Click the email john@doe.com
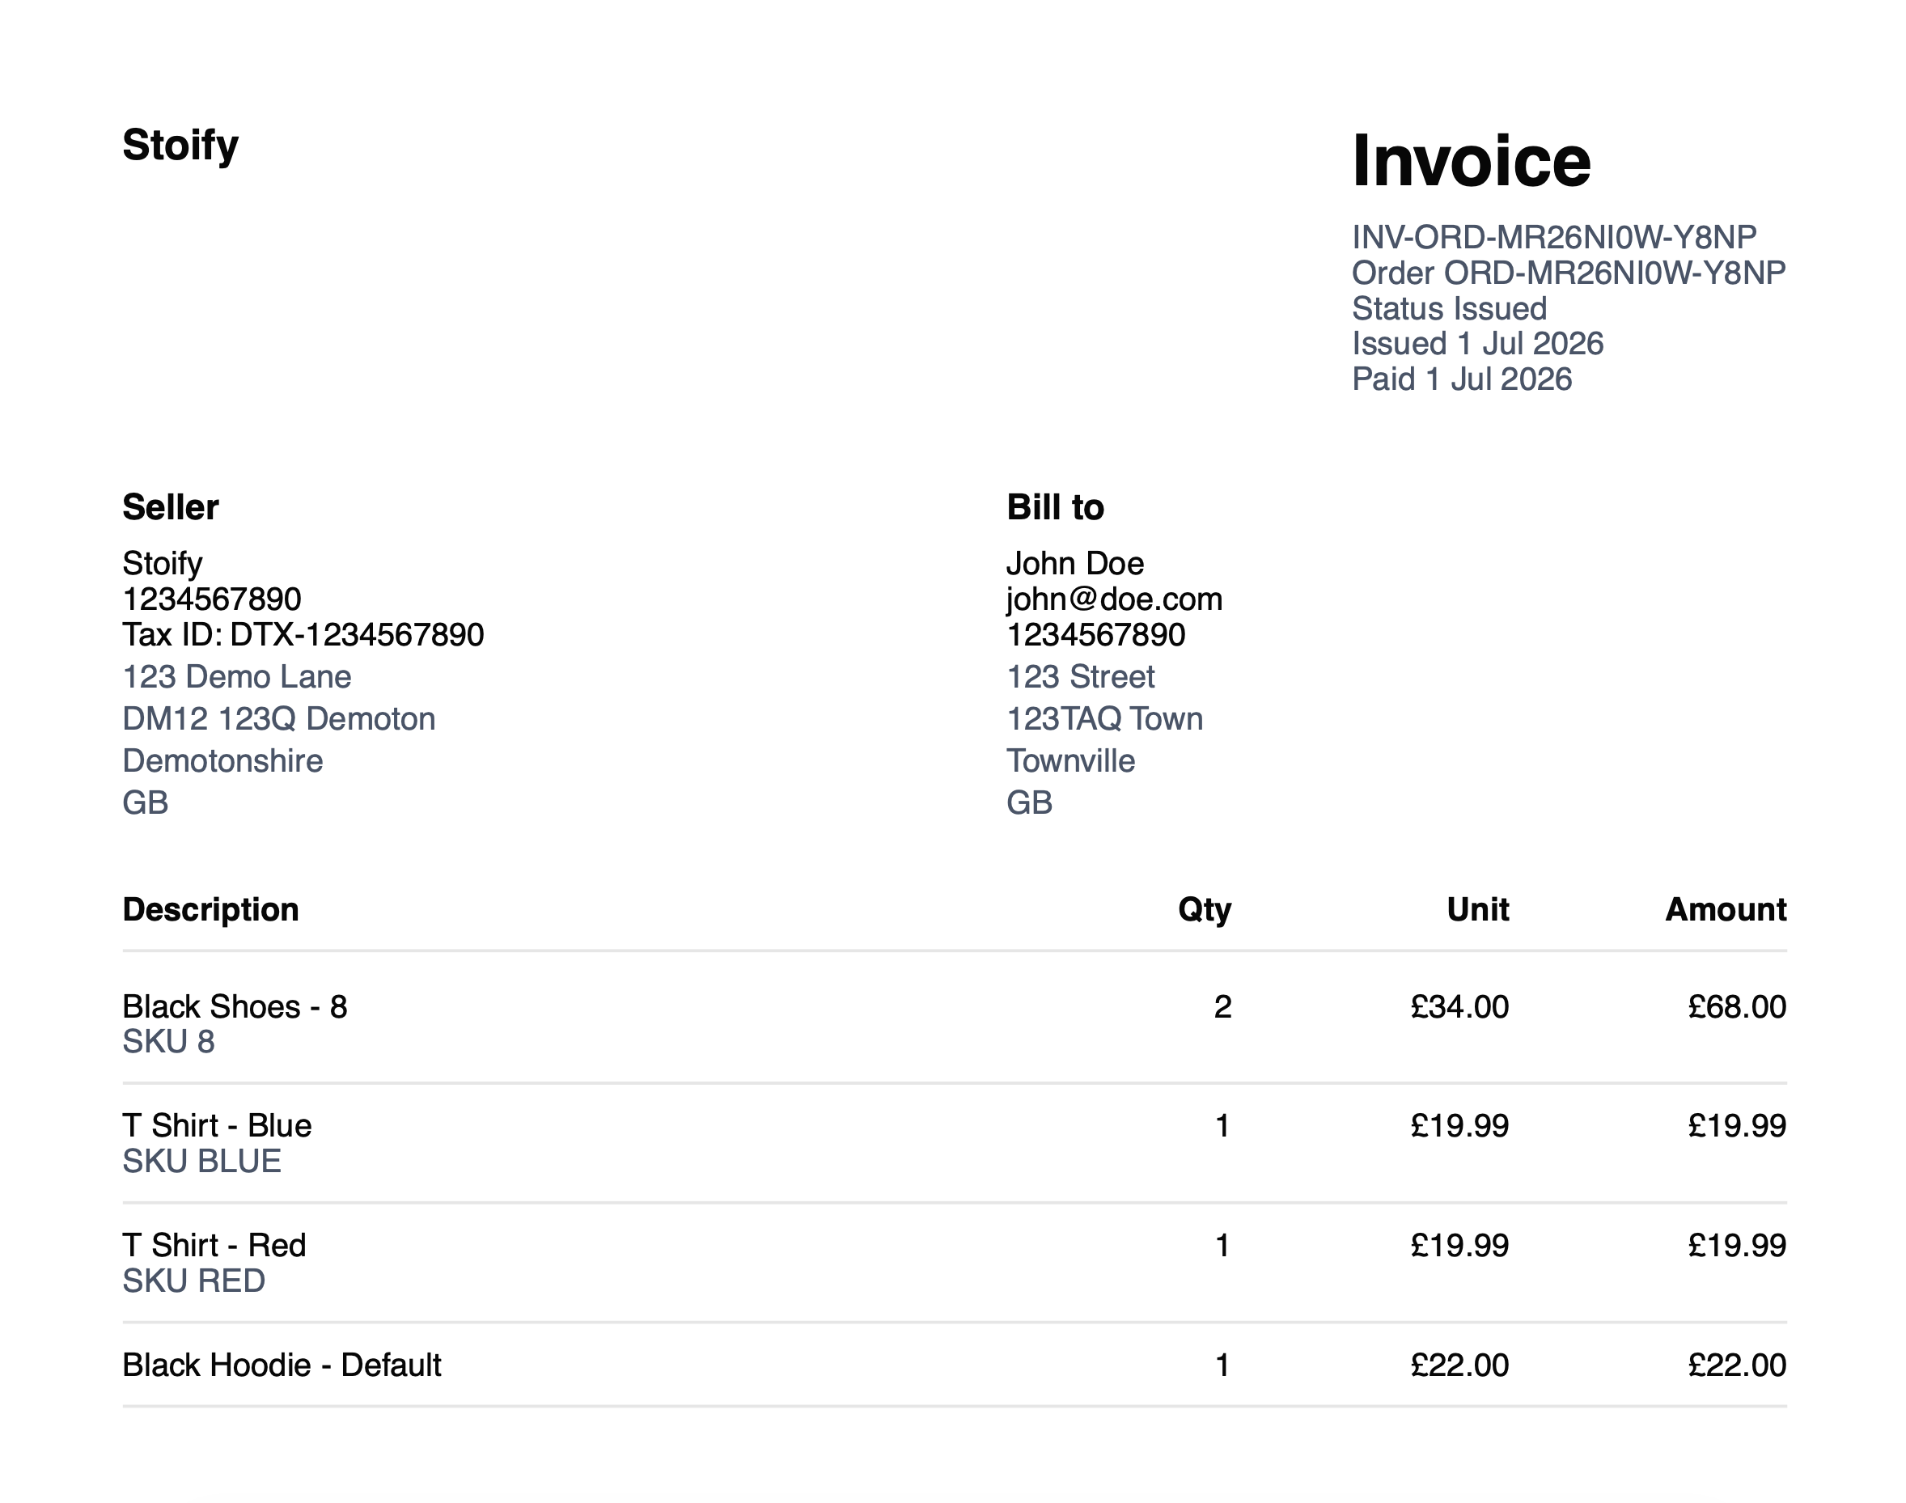This screenshot has width=1906, height=1503. pos(1115,599)
